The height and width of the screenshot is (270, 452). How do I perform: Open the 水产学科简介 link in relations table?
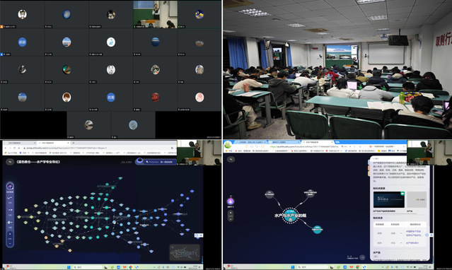(x=412, y=243)
